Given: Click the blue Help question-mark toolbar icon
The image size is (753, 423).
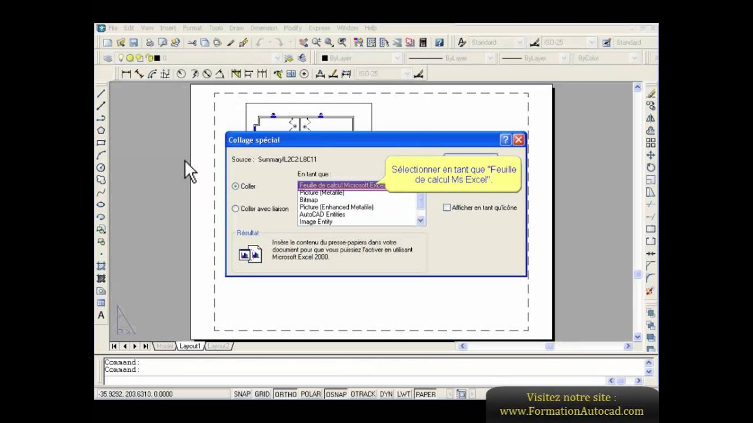Looking at the screenshot, I should [x=439, y=42].
